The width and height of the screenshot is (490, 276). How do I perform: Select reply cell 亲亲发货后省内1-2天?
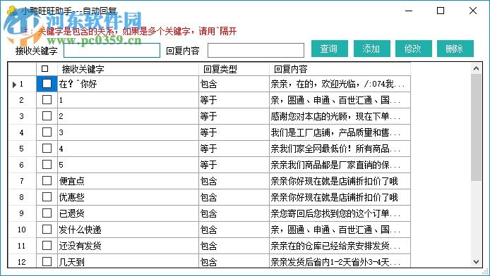(340, 261)
